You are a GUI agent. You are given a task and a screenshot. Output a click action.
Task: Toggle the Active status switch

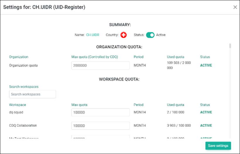150,35
